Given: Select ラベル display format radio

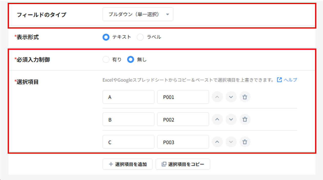Looking at the screenshot, I should pyautogui.click(x=140, y=37).
